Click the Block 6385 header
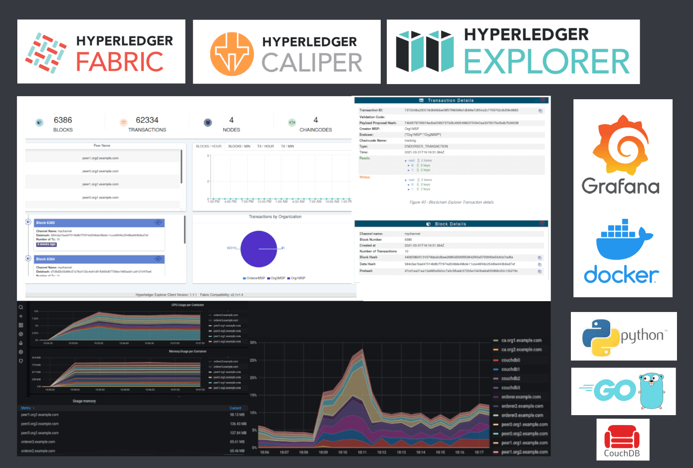 pyautogui.click(x=99, y=223)
